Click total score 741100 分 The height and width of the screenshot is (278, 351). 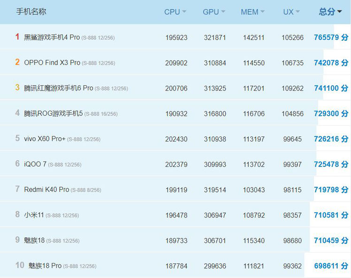331,88
